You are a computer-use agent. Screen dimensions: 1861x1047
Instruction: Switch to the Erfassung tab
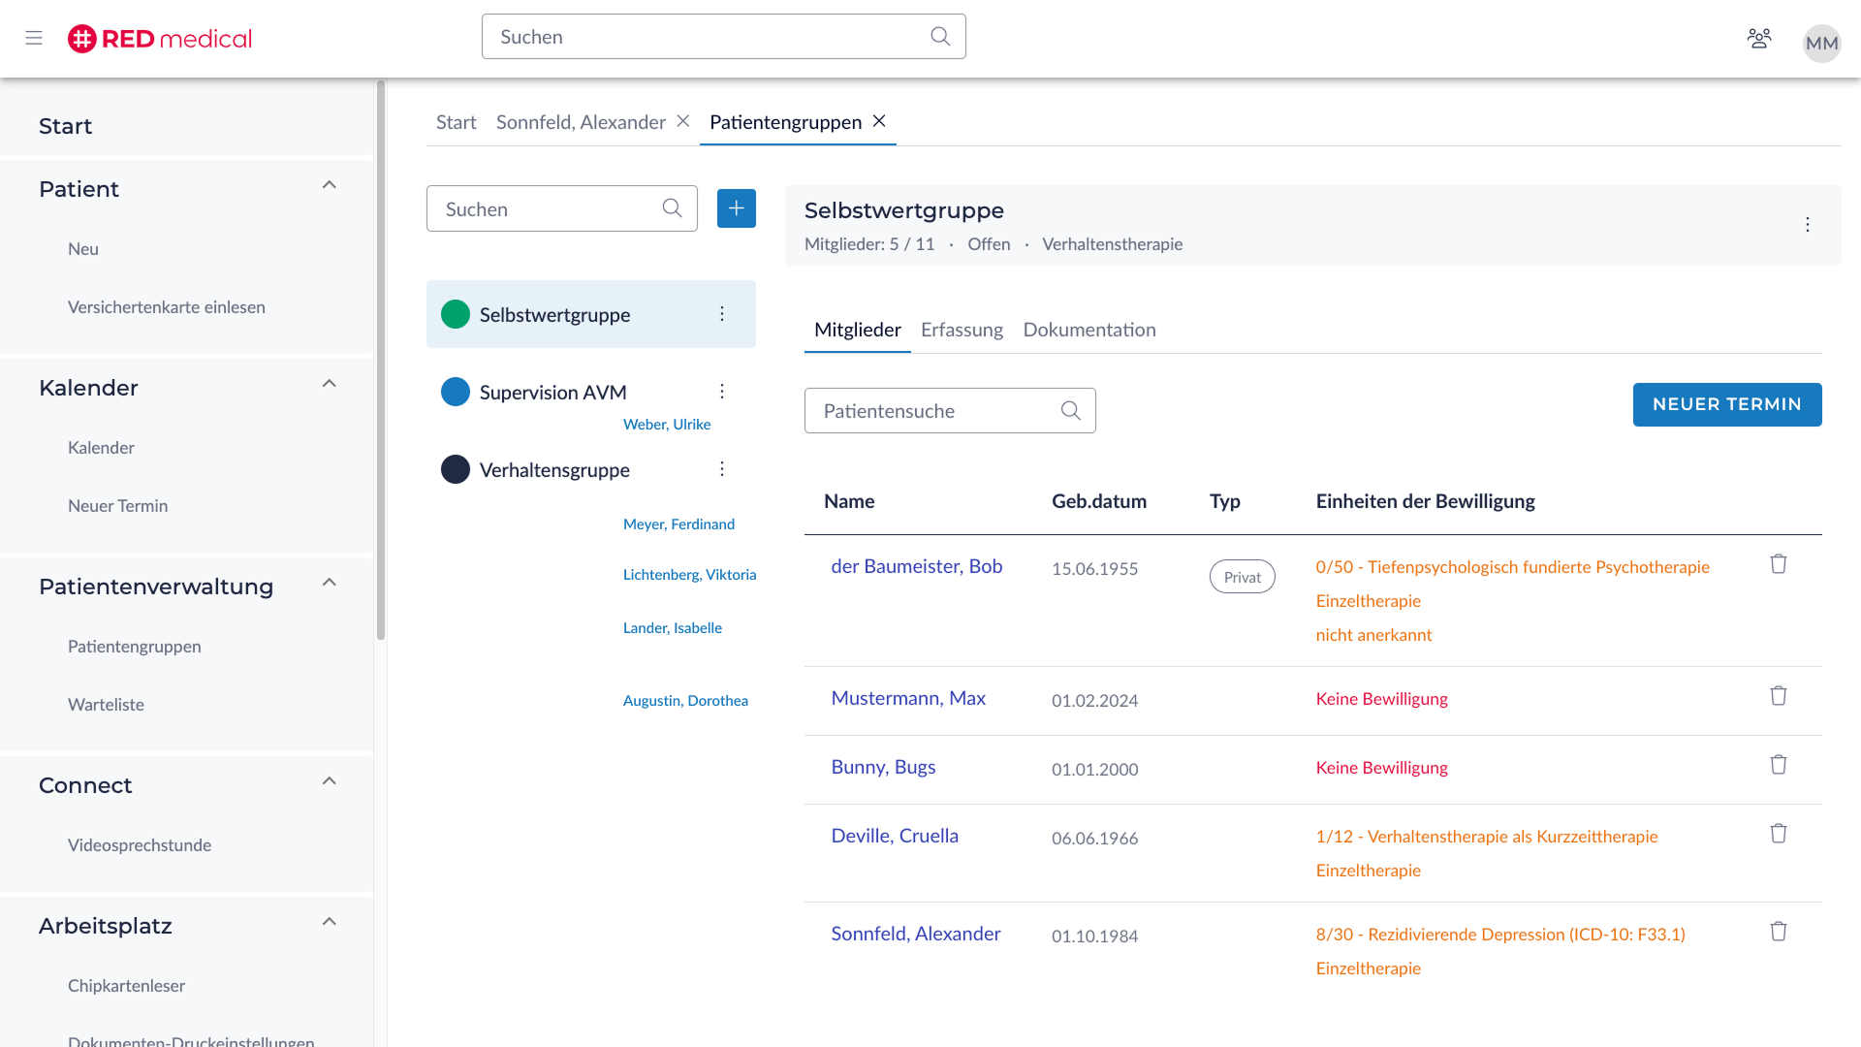(962, 330)
